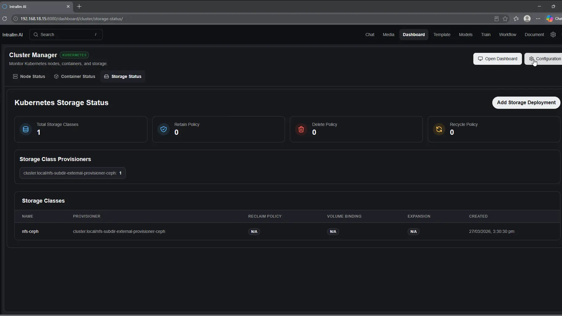Open browser favorites list icon
Image resolution: width=562 pixels, height=316 pixels.
[x=516, y=19]
